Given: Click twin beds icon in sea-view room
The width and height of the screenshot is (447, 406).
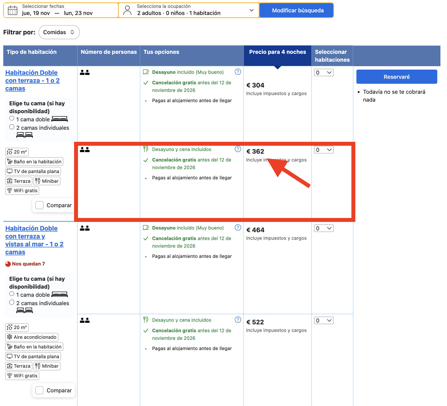Looking at the screenshot, I should (24, 311).
